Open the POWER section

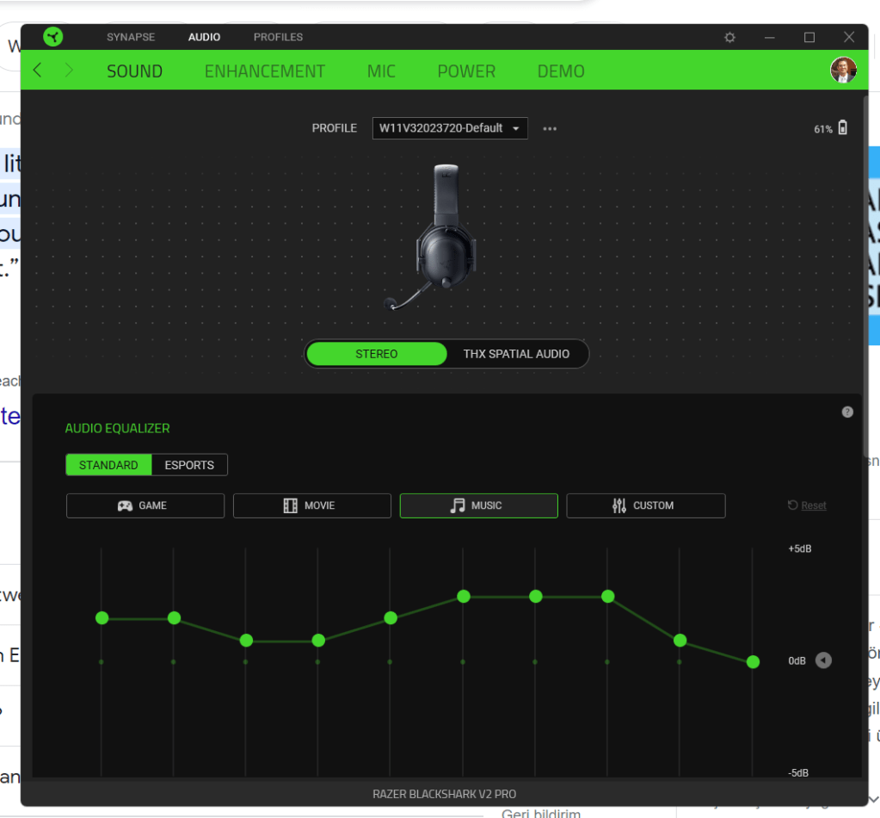(x=466, y=71)
